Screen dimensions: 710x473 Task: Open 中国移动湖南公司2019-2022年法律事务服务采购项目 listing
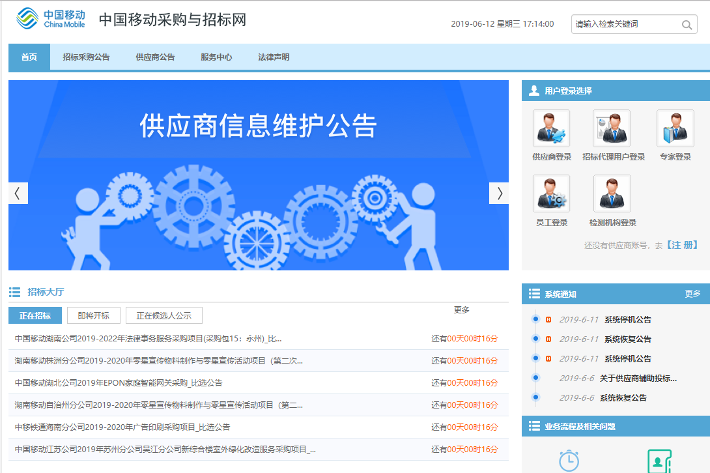pos(148,338)
